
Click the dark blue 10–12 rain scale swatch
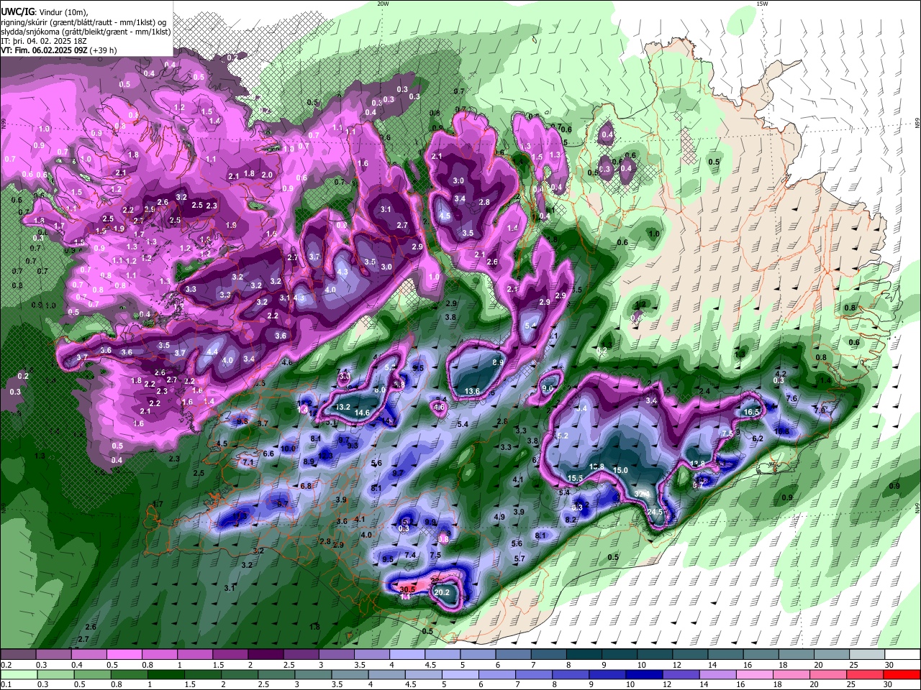coord(644,674)
